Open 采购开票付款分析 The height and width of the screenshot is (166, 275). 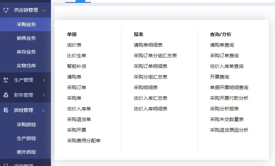229,98
